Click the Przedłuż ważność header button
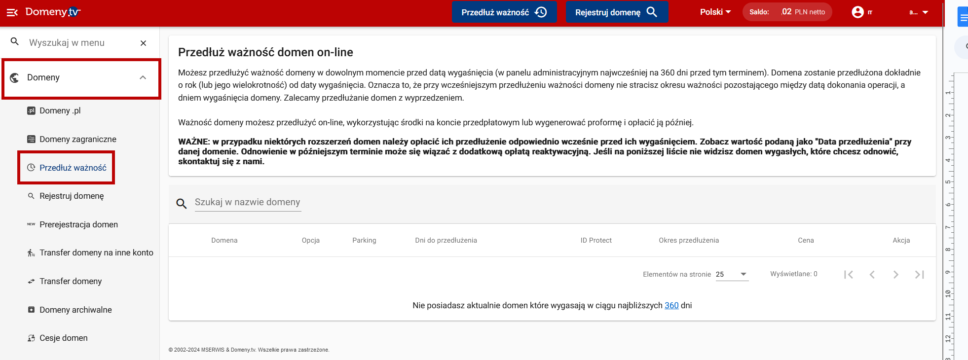Image resolution: width=968 pixels, height=360 pixels. [x=504, y=12]
